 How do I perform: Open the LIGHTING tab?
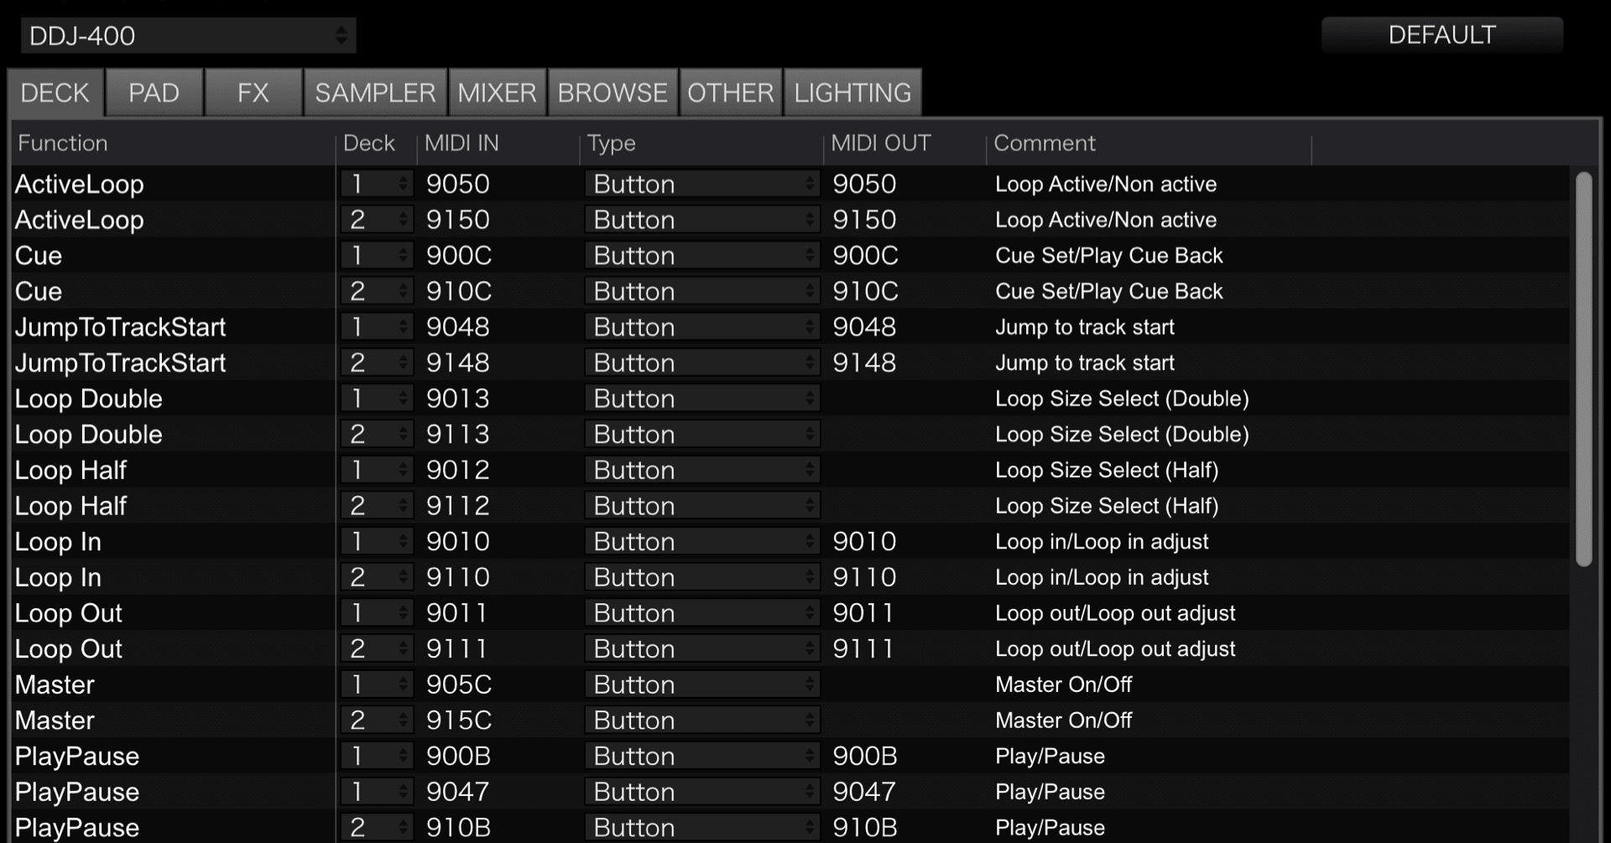(x=852, y=93)
